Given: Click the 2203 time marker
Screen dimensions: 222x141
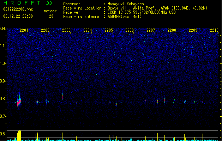Looking at the screenshot, I should coord(66,30).
